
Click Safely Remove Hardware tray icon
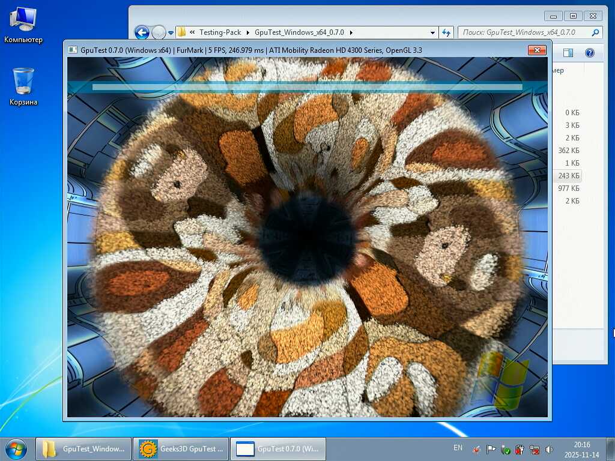506,450
